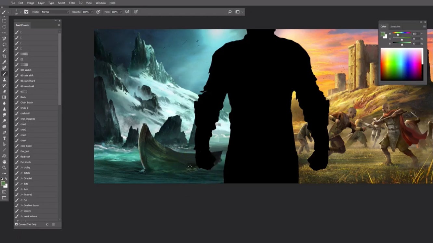The image size is (433, 243).
Task: Select the Eyedropper tool
Action: point(4,62)
